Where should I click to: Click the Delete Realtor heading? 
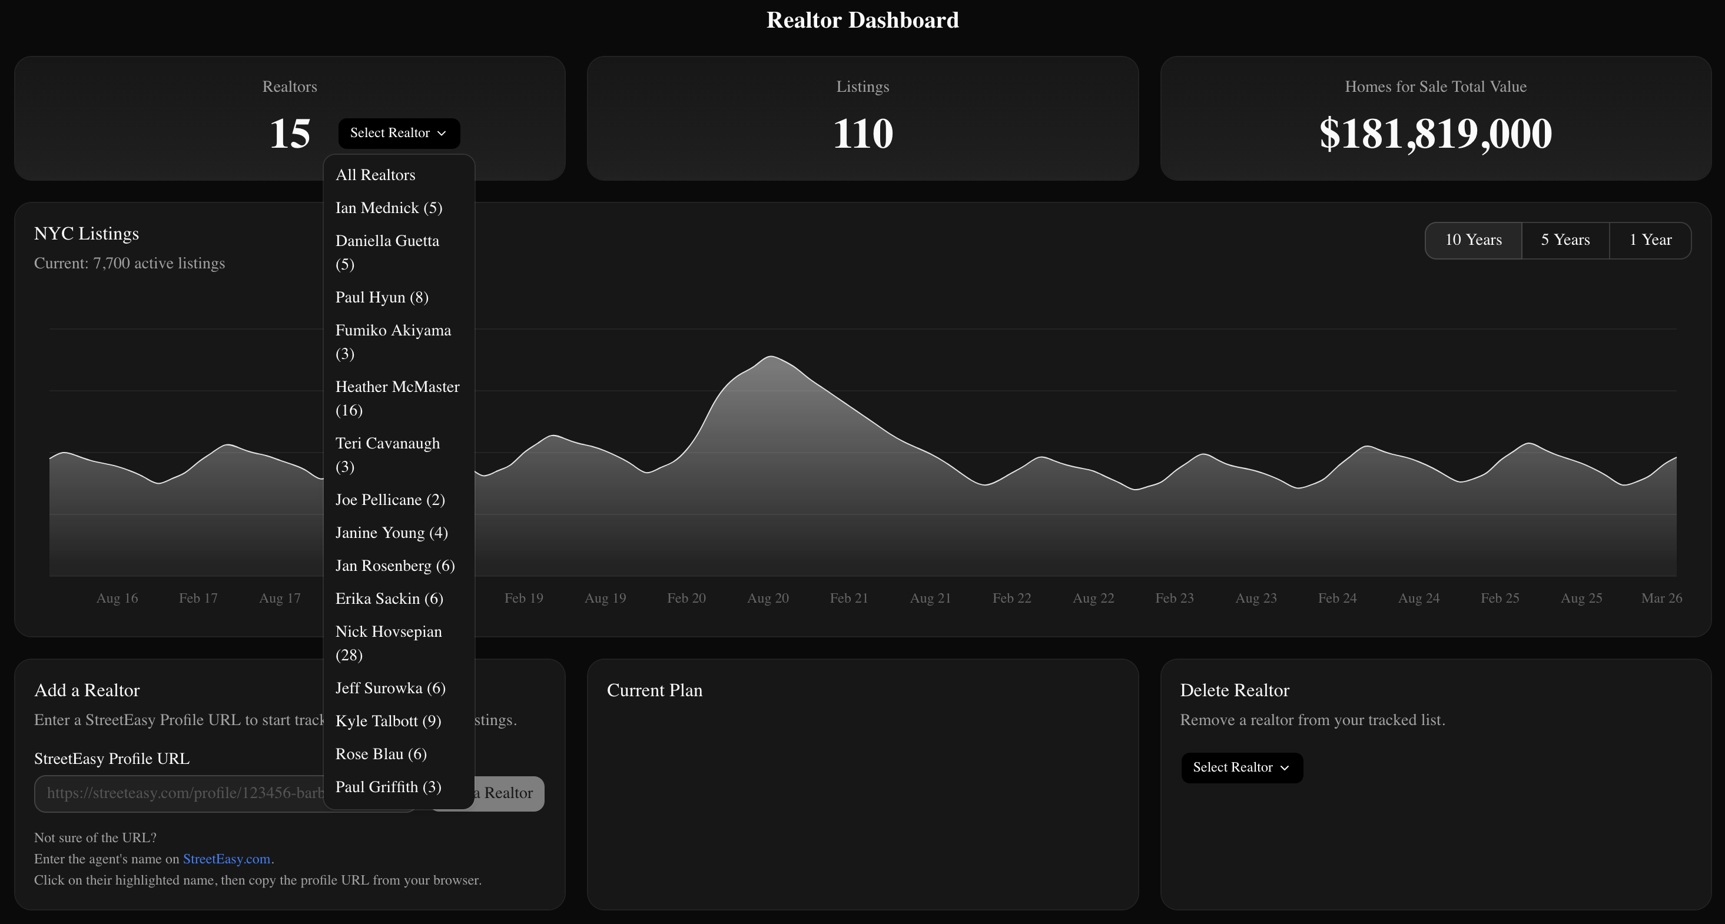pos(1234,690)
